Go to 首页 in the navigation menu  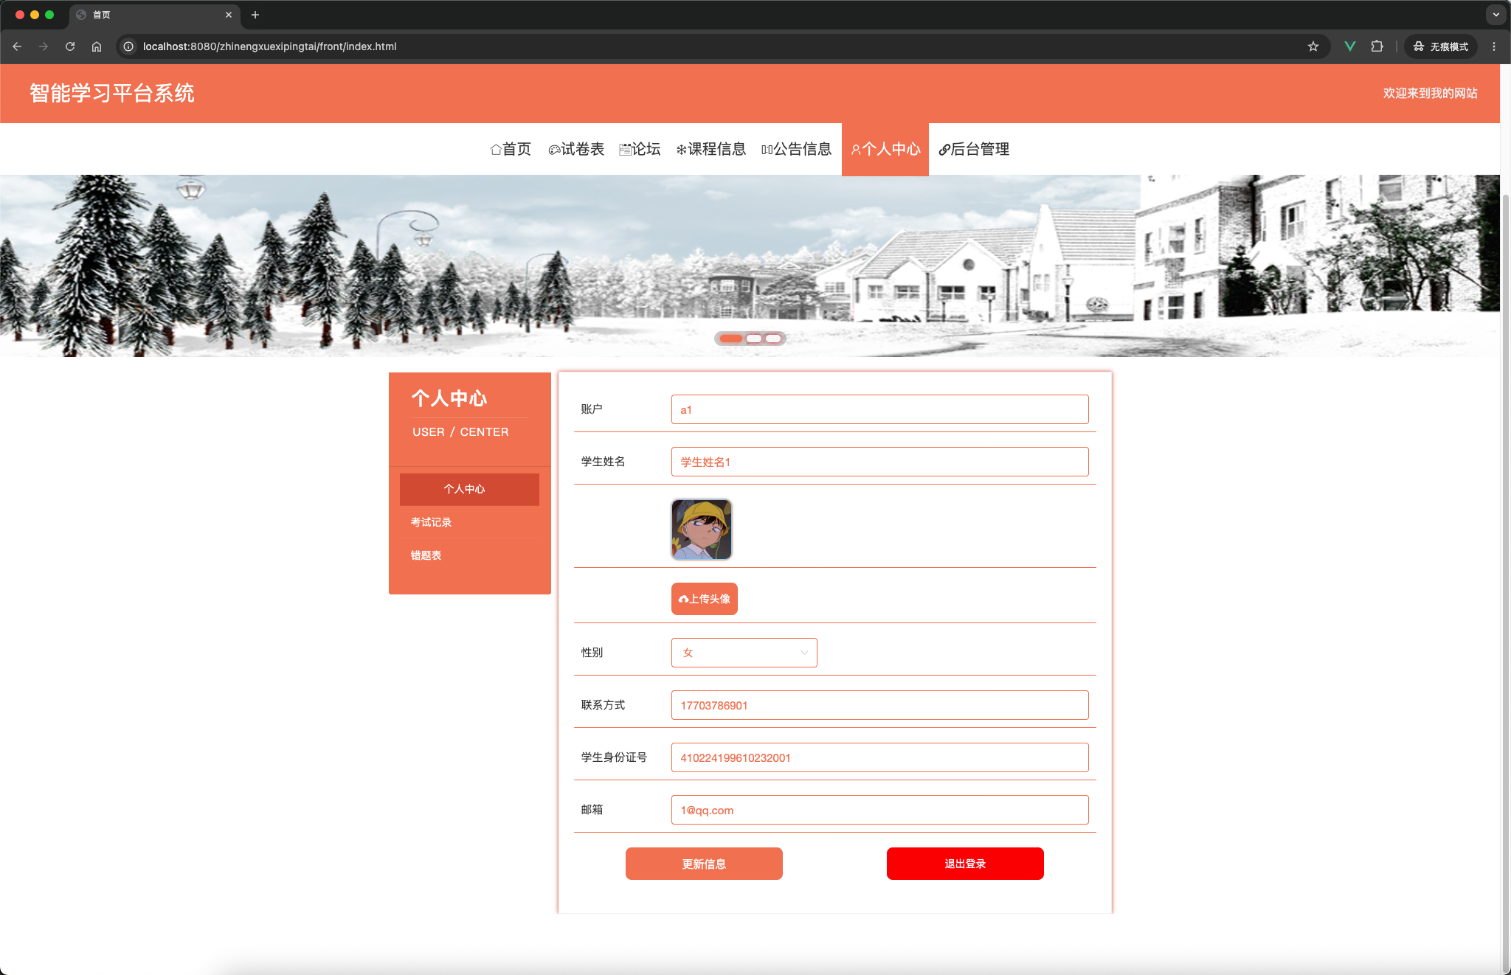511,149
